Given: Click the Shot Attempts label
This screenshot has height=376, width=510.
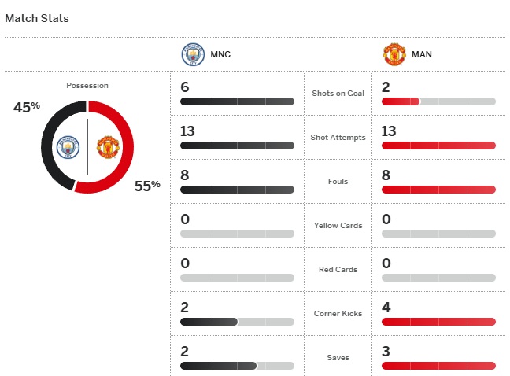Looking at the screenshot, I should tap(338, 138).
